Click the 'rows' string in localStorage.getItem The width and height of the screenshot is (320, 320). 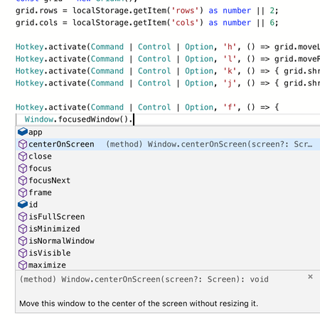coord(185,11)
